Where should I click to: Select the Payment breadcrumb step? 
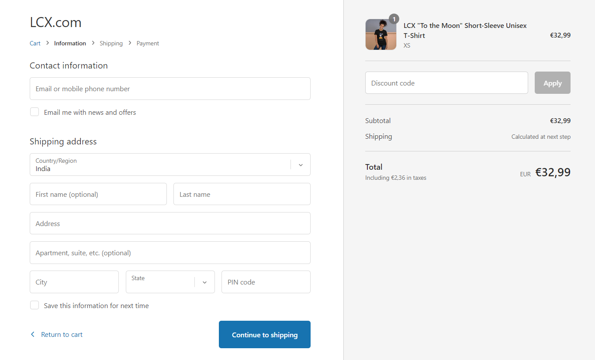click(x=148, y=43)
